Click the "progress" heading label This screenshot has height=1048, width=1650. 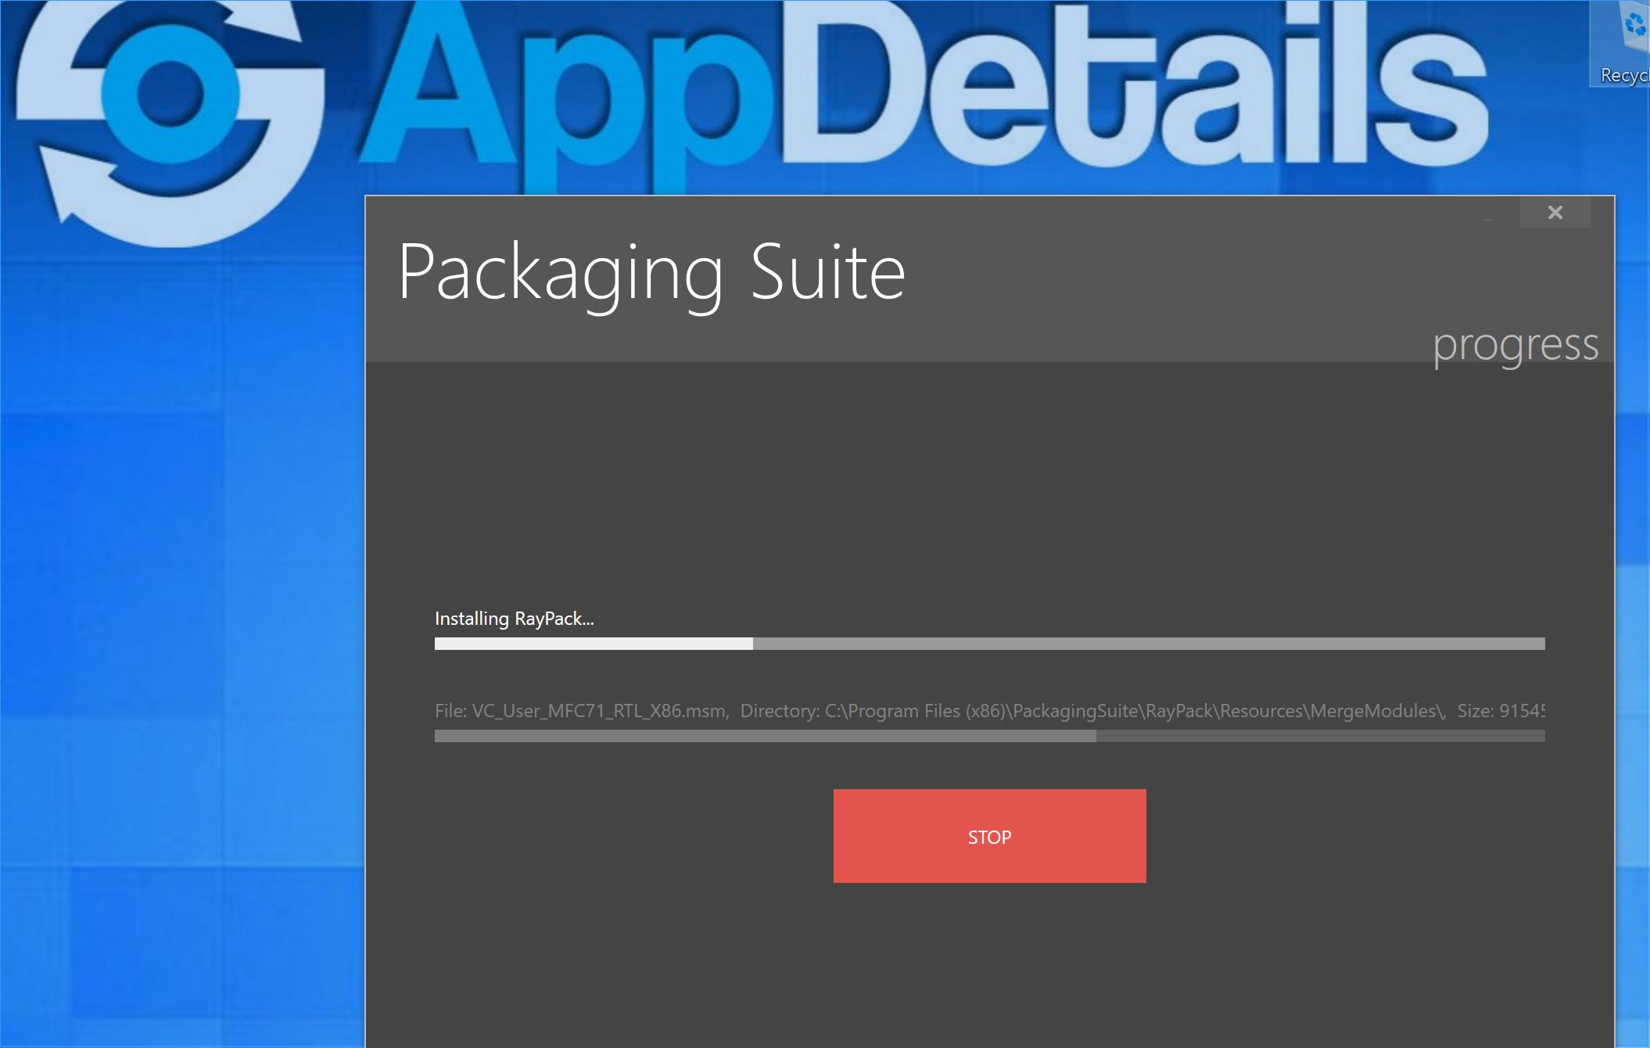tap(1515, 346)
